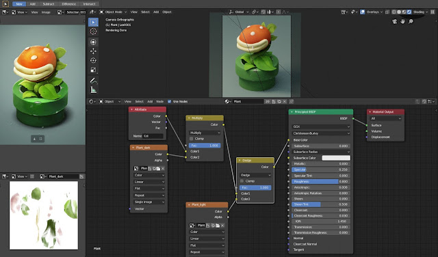Unlink image X in Plant_dark node
438x257 pixels.
[x=163, y=168]
